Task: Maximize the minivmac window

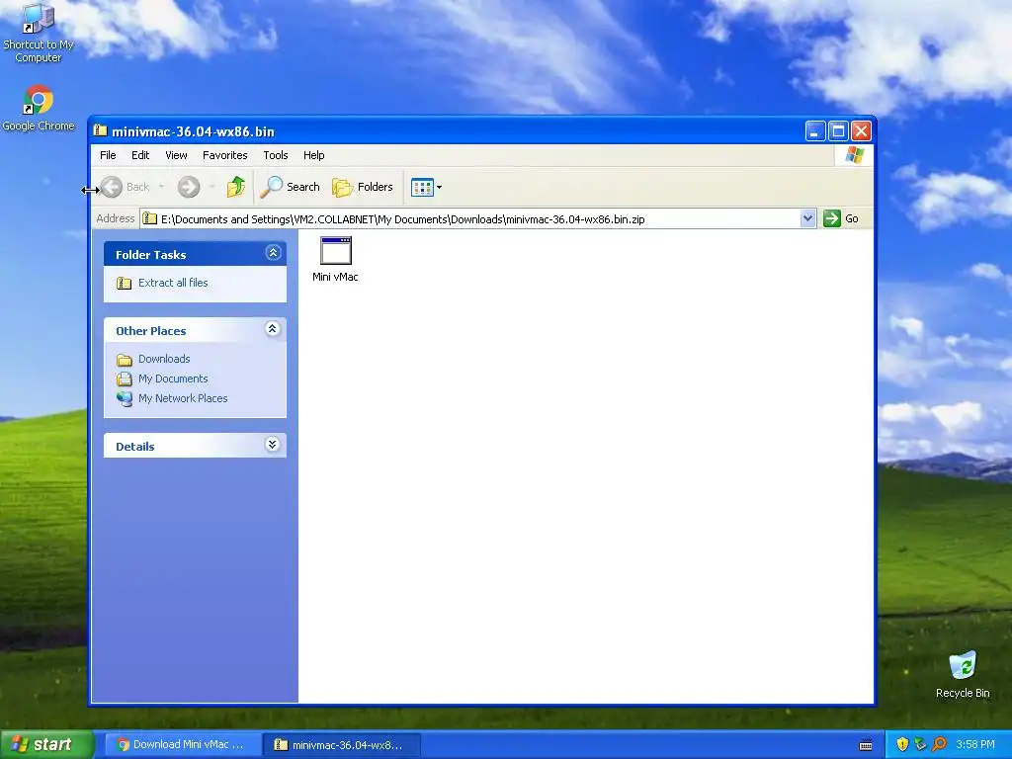Action: (838, 131)
